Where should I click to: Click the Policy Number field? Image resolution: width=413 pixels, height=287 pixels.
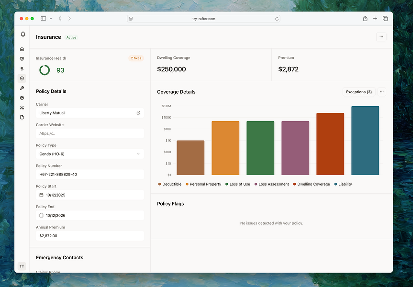[x=90, y=174]
